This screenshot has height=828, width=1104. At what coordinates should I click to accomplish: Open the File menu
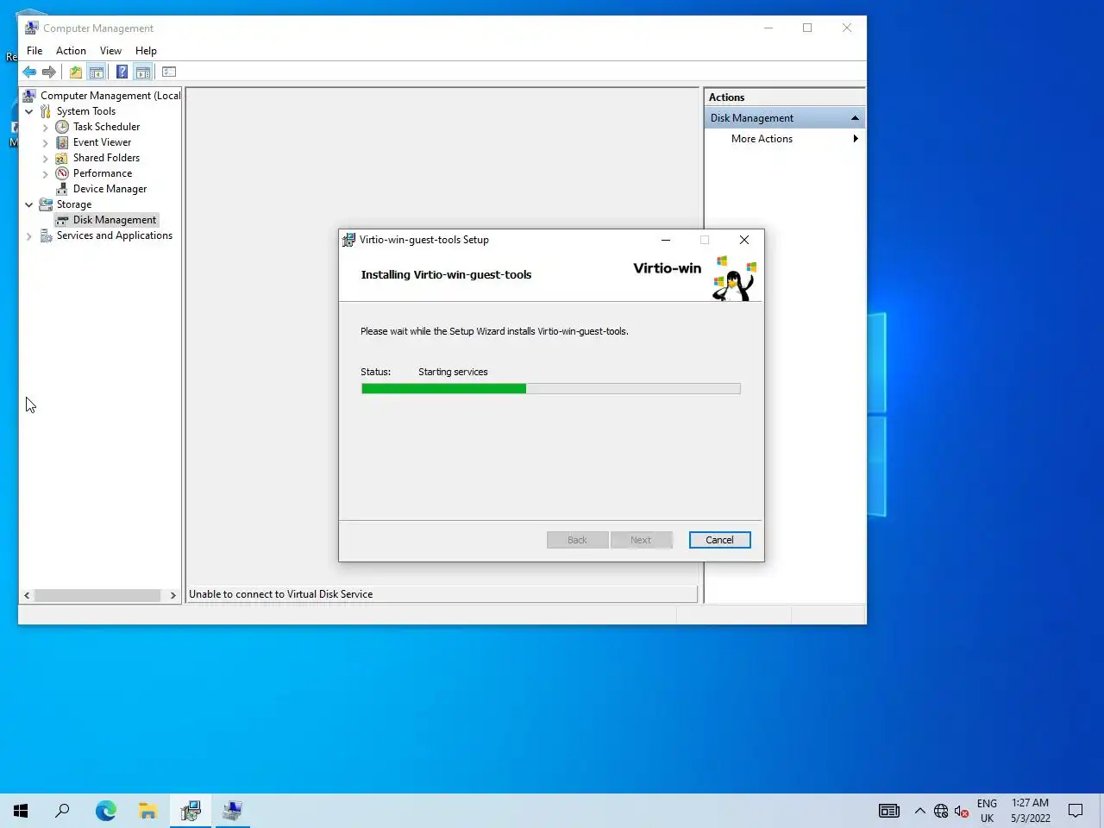click(x=34, y=51)
